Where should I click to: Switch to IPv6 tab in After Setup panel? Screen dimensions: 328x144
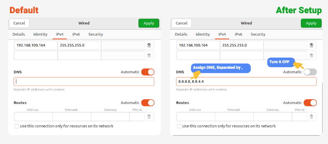click(239, 34)
